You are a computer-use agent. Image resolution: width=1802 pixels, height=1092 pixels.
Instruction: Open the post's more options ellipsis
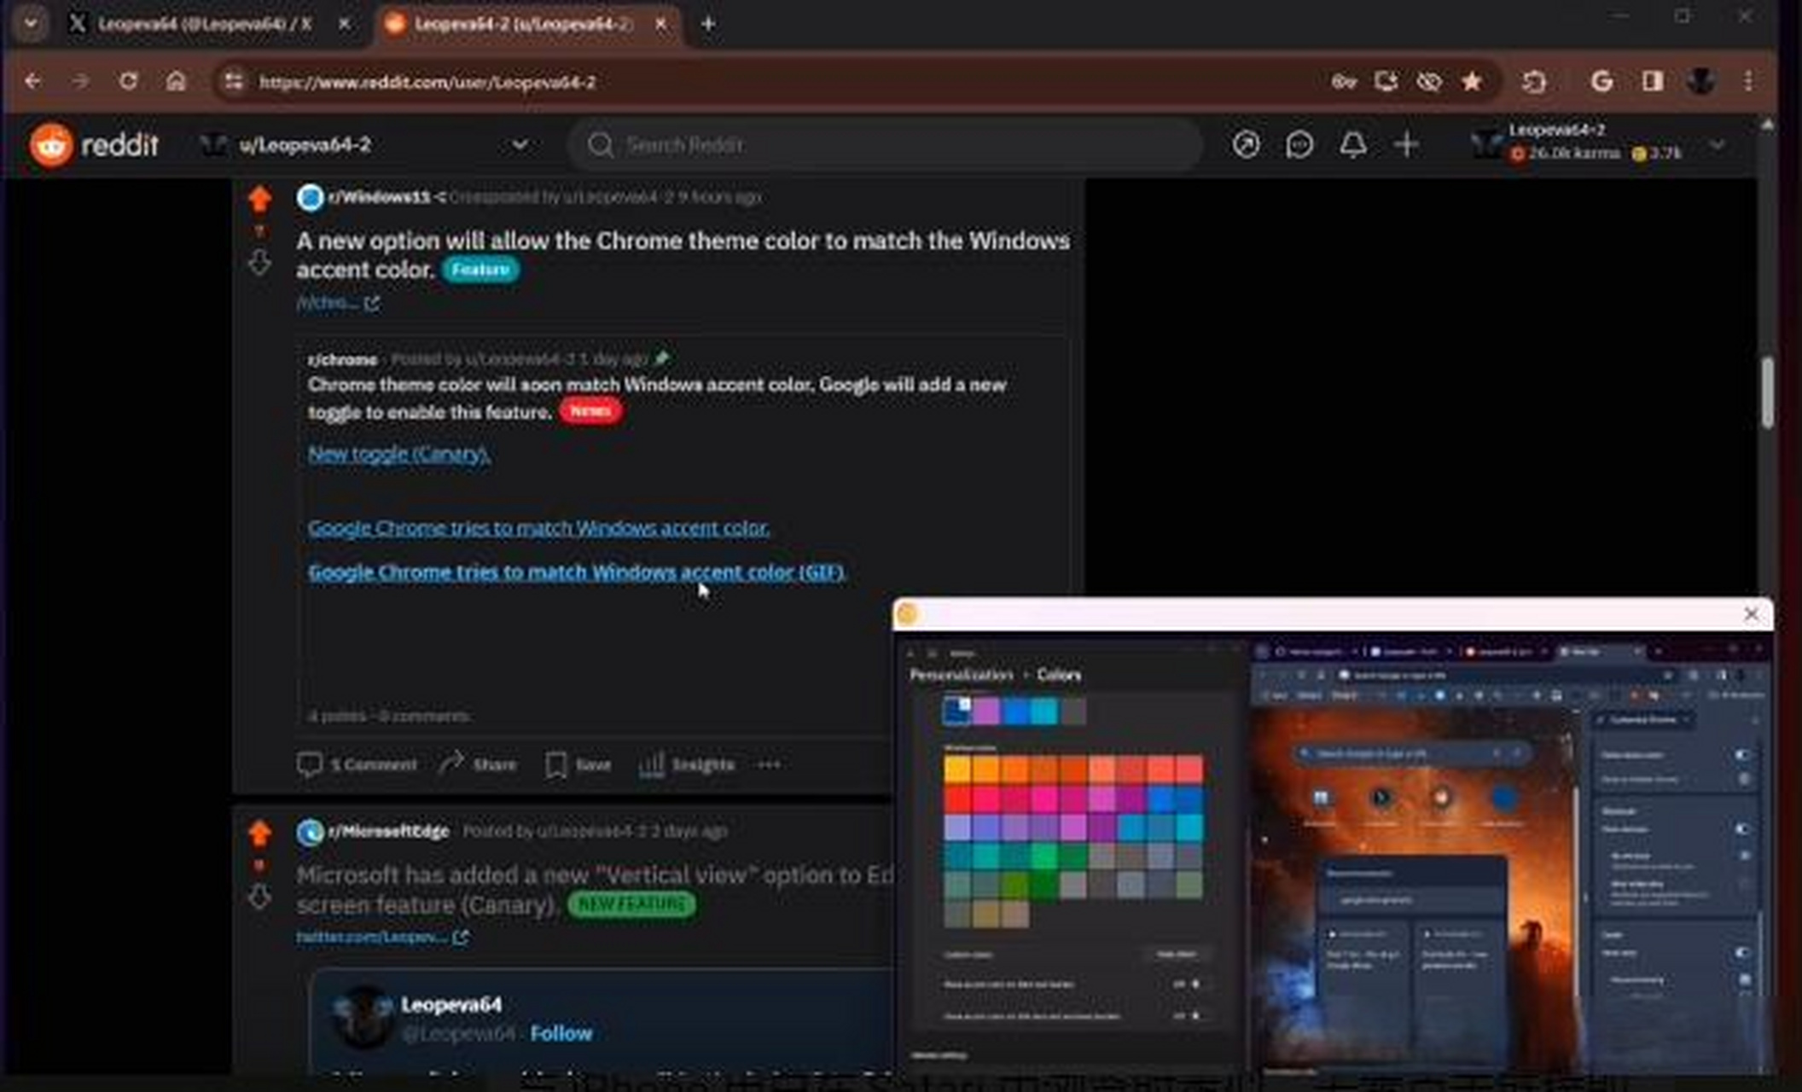click(769, 764)
